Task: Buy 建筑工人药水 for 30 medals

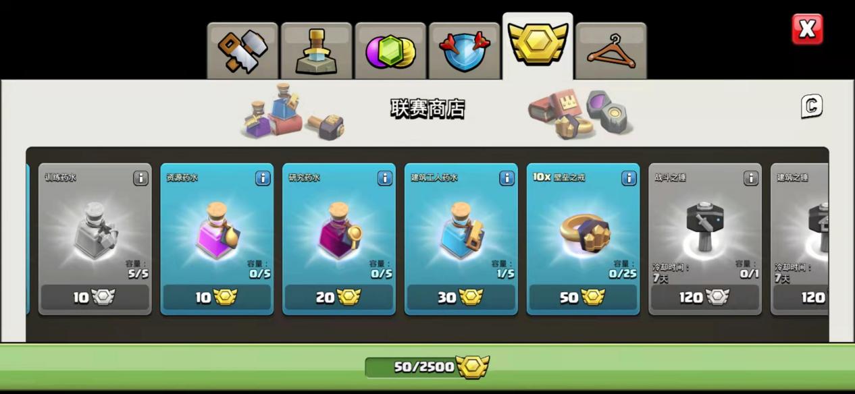Action: (461, 298)
